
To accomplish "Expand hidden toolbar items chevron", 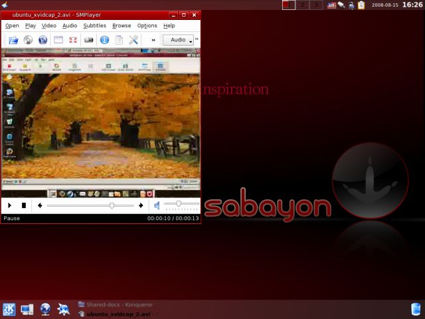I will point(153,40).
